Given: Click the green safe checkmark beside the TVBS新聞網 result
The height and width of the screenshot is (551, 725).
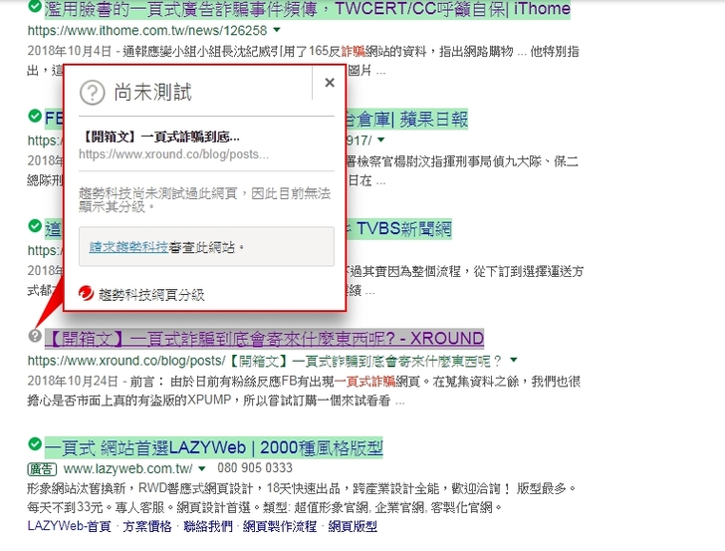Looking at the screenshot, I should (x=35, y=226).
